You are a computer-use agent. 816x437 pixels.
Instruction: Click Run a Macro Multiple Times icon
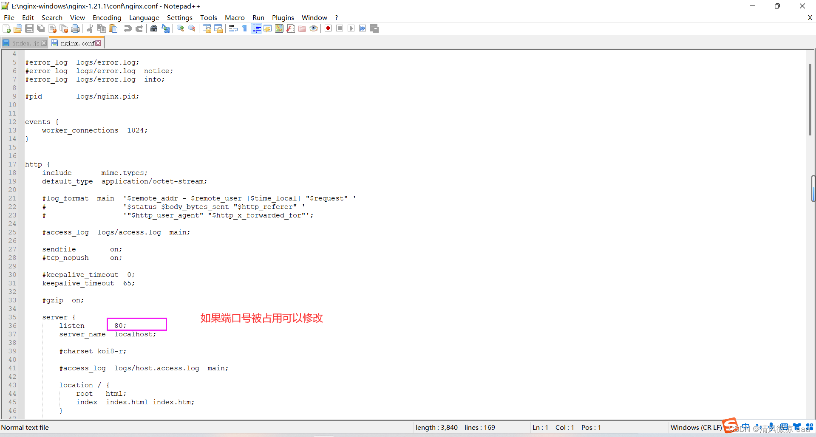[x=363, y=28]
